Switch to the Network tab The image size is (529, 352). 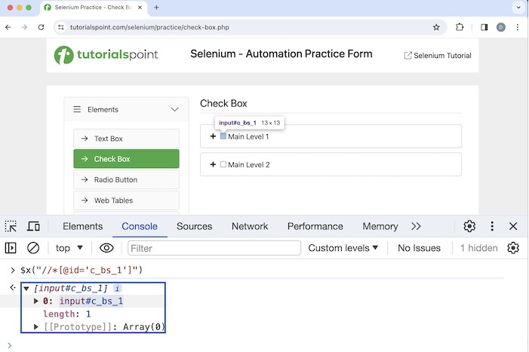[x=250, y=226]
